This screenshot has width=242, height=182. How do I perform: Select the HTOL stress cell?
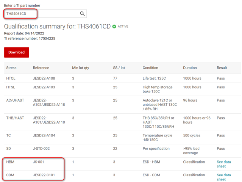(x=11, y=78)
